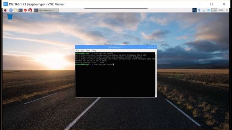Close the terminal window
Image resolution: width=232 pixels, height=130 pixels.
(155, 47)
